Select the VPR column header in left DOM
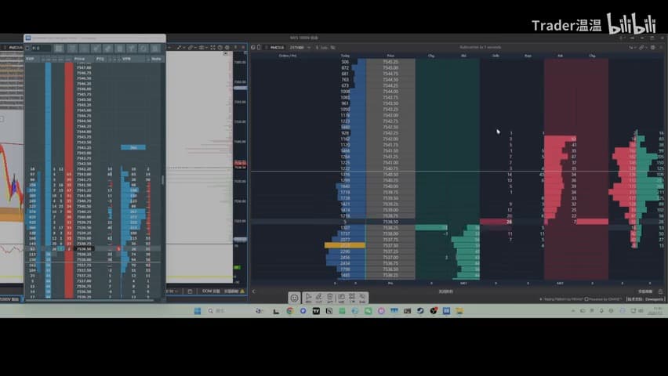This screenshot has width=668, height=376. coord(126,59)
